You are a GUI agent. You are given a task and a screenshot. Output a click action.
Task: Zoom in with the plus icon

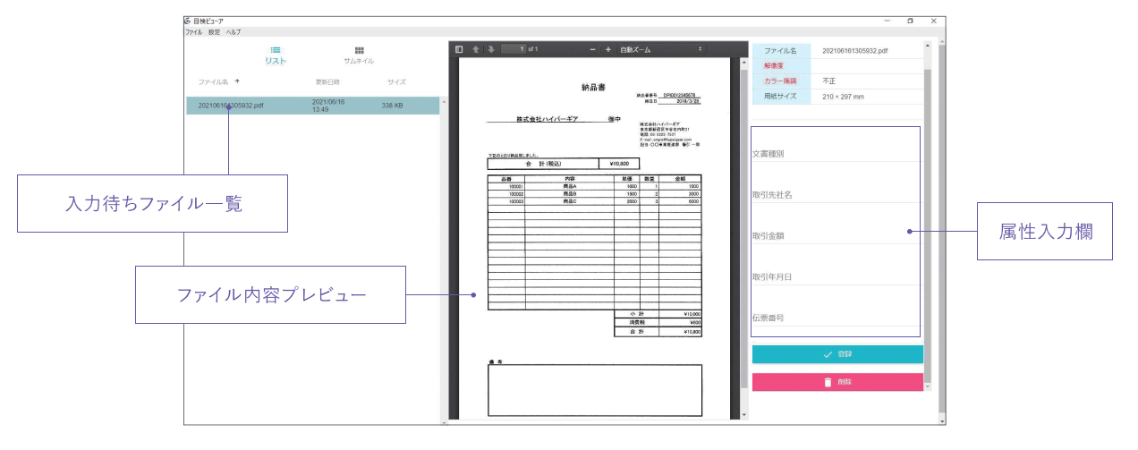[x=608, y=49]
